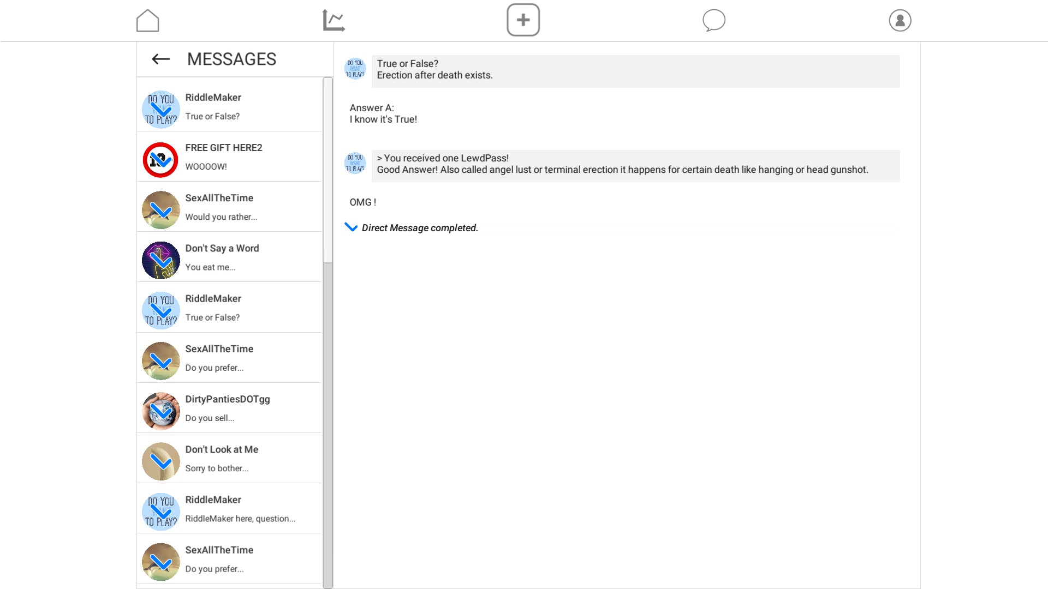
Task: Select the Don't Say a Word message
Action: (x=229, y=257)
